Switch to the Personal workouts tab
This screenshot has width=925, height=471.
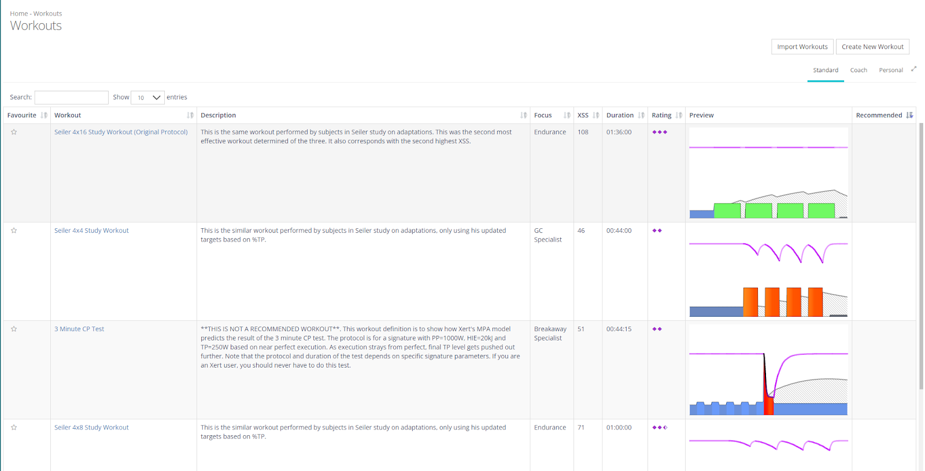[x=891, y=71]
